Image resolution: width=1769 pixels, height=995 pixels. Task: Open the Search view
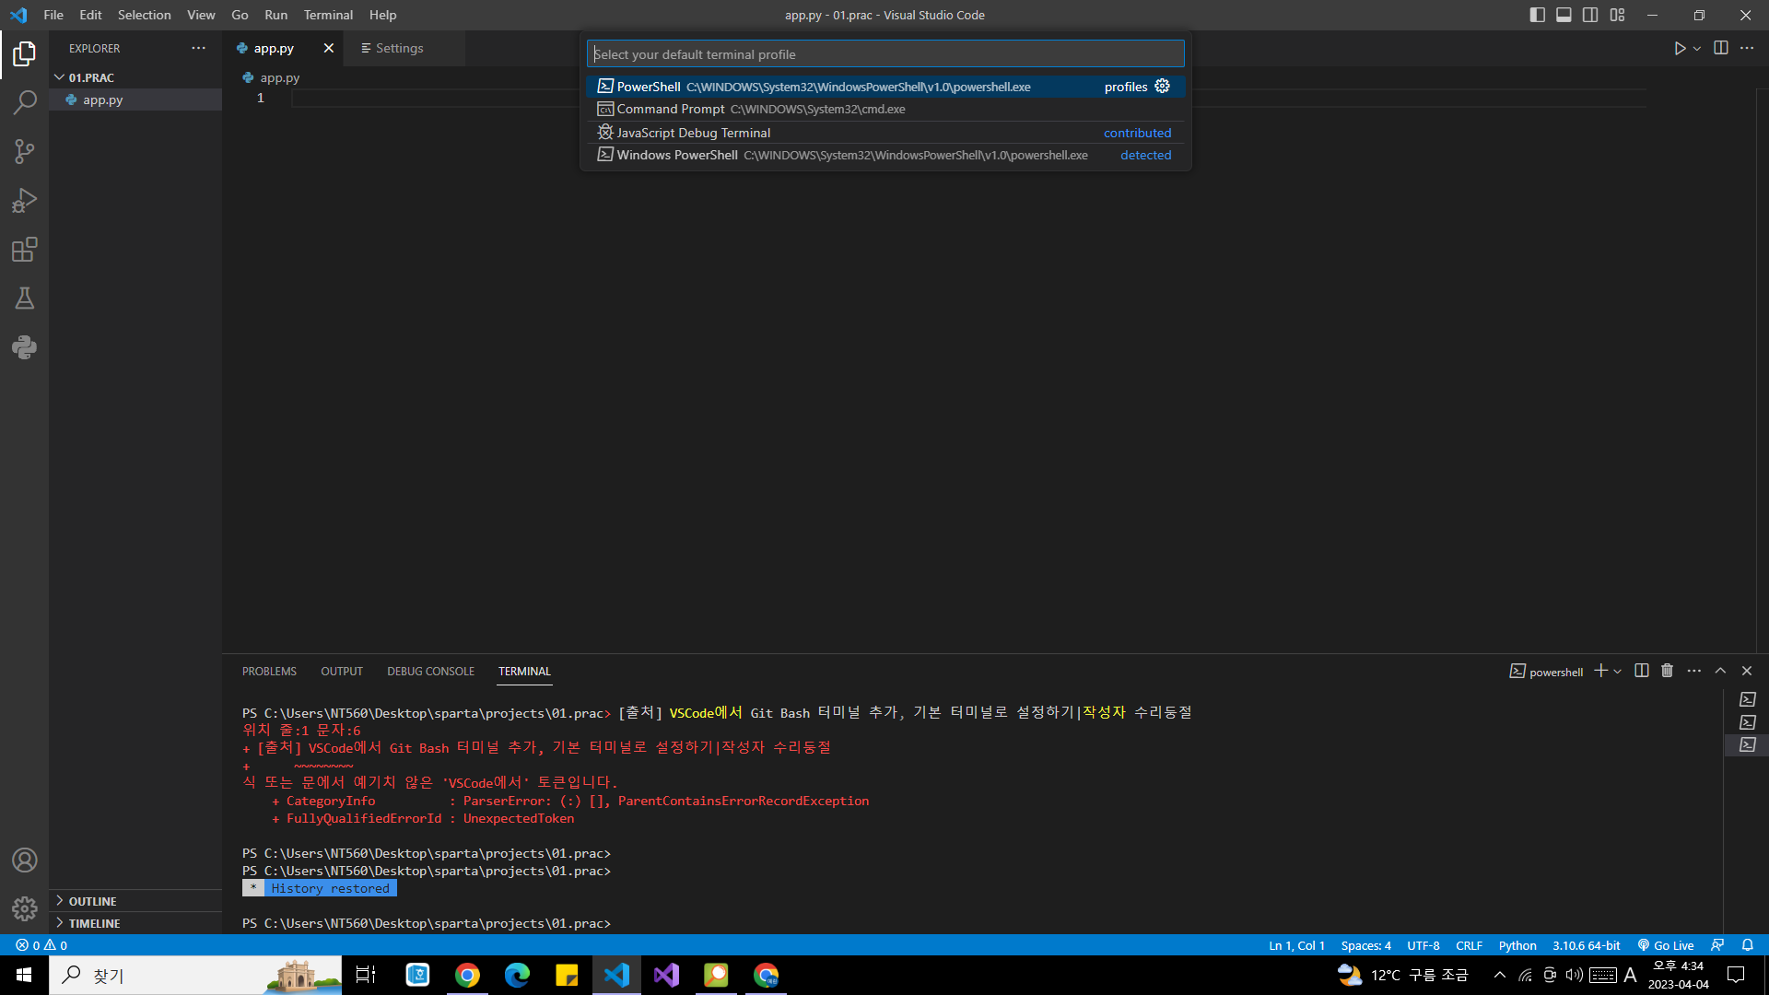25,102
